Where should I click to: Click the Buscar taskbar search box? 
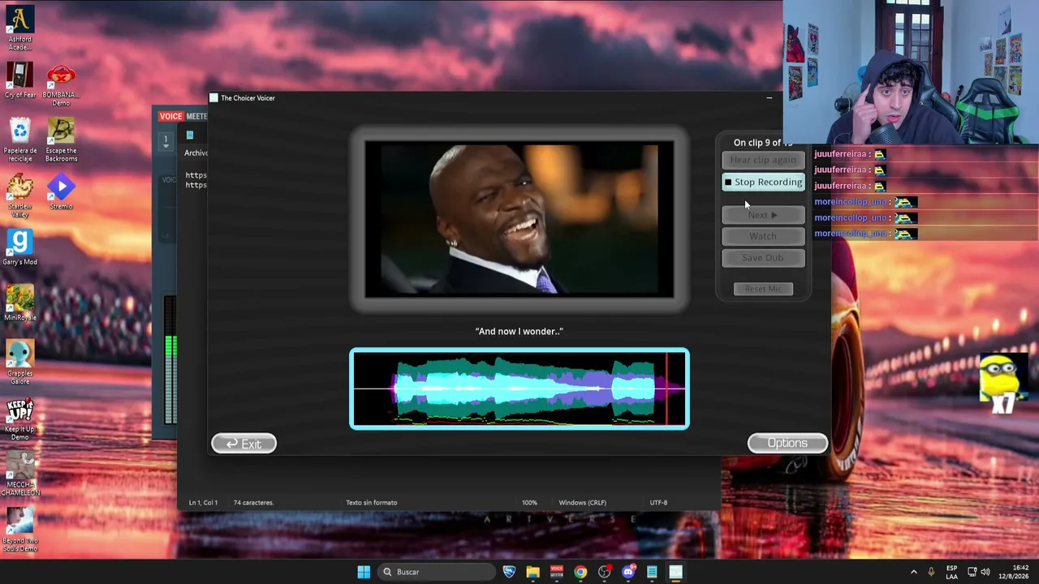(436, 572)
